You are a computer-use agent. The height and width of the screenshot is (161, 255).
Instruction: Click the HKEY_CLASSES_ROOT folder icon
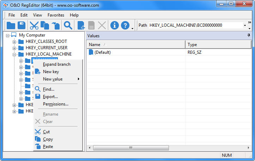(21, 42)
